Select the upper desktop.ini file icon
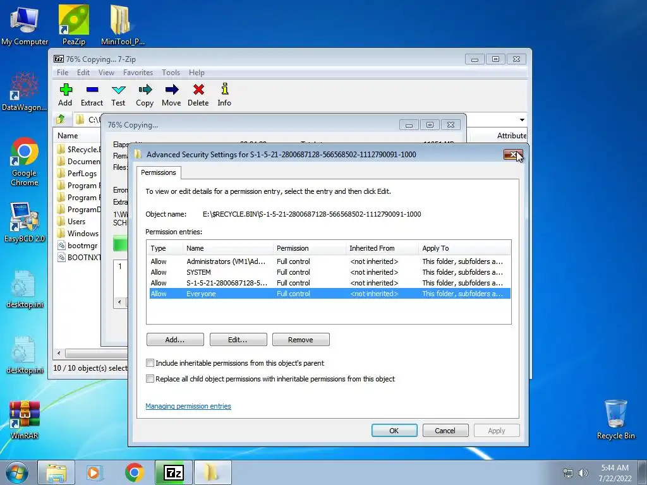647x485 pixels. click(25, 289)
